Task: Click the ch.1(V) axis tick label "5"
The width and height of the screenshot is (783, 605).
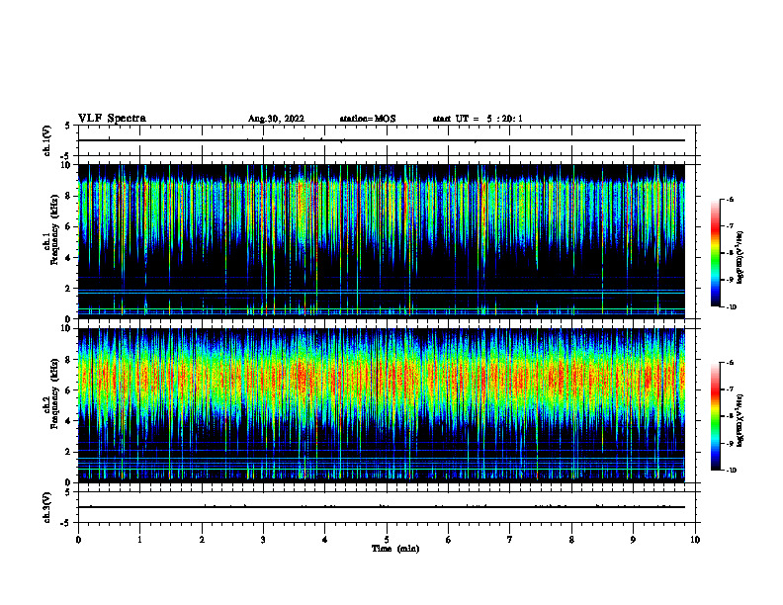Action: click(68, 126)
